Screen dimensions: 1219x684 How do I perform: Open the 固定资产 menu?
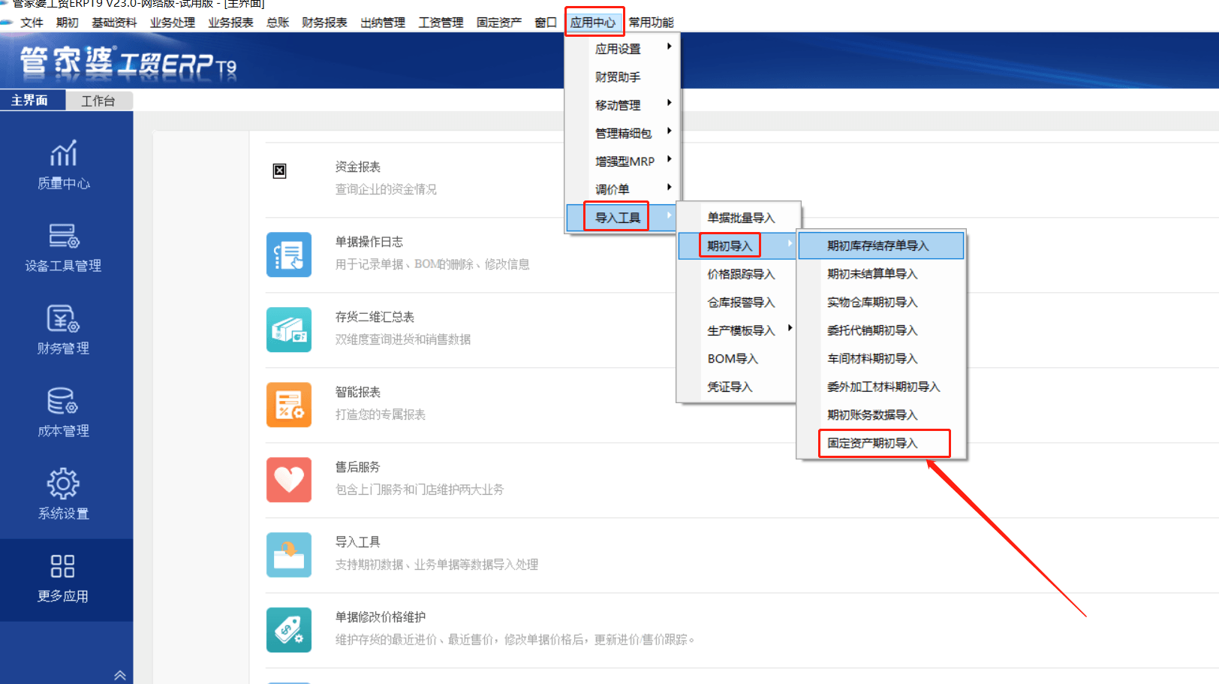[499, 23]
